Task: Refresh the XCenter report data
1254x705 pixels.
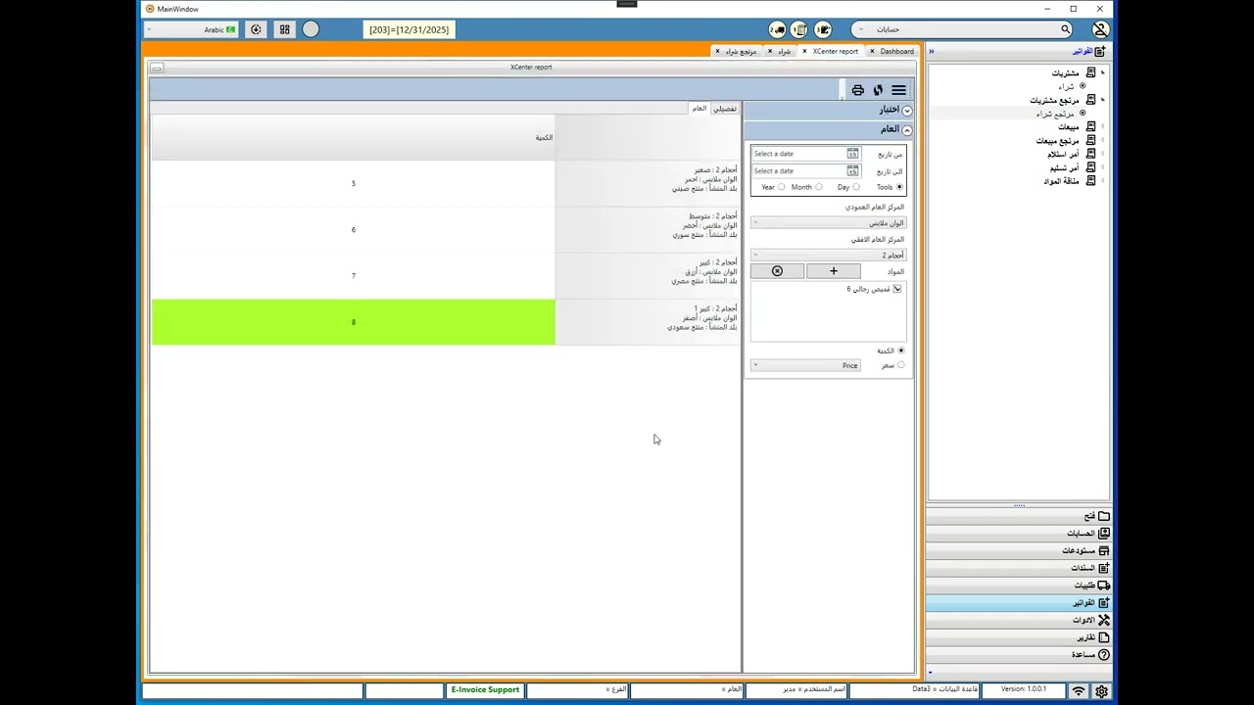Action: pos(878,90)
